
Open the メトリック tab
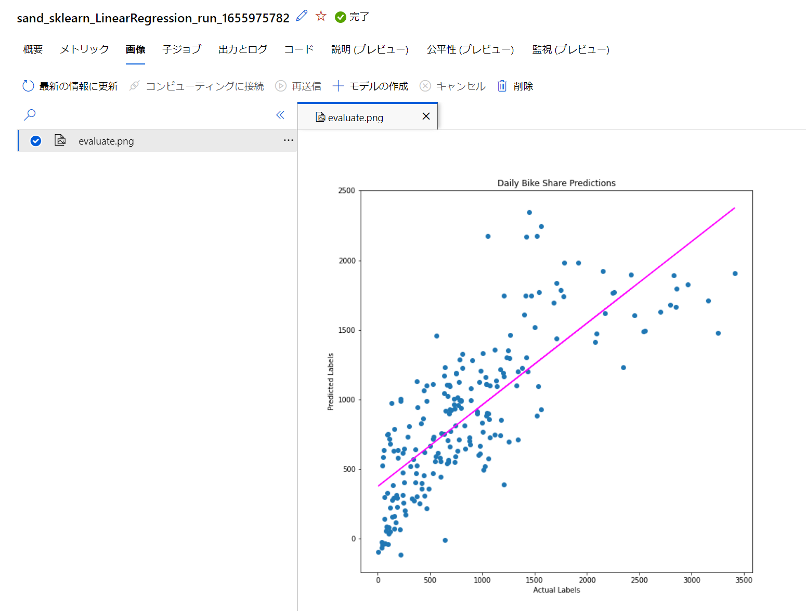tap(84, 49)
